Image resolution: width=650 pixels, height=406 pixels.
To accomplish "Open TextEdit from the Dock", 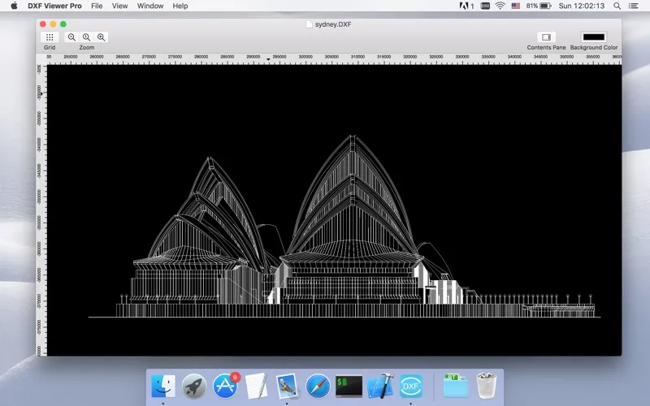I will click(256, 386).
